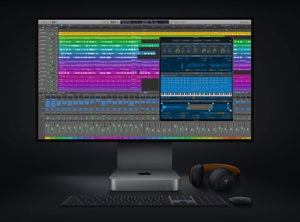Click the Filter 2 Cutoff knob in Sampler

pyautogui.click(x=204, y=51)
